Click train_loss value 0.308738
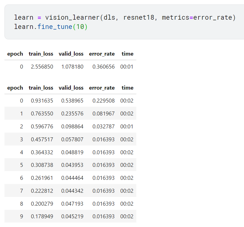 coord(42,165)
